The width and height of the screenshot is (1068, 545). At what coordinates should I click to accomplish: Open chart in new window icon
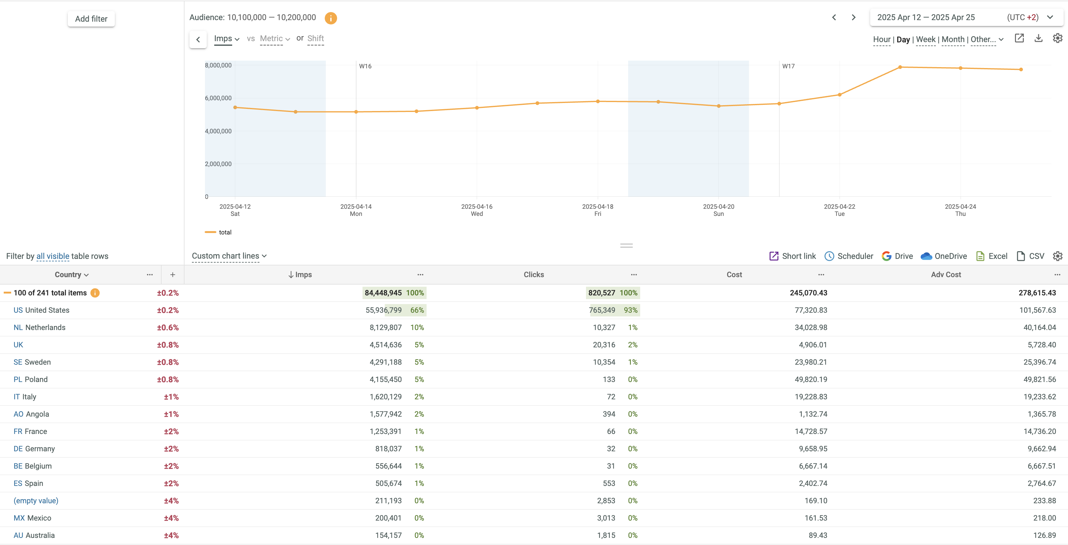pos(1019,39)
